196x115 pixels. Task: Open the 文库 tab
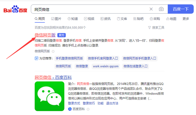[122, 19]
